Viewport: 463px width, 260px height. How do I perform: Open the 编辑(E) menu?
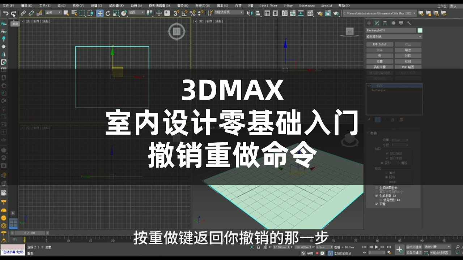(x=26, y=6)
